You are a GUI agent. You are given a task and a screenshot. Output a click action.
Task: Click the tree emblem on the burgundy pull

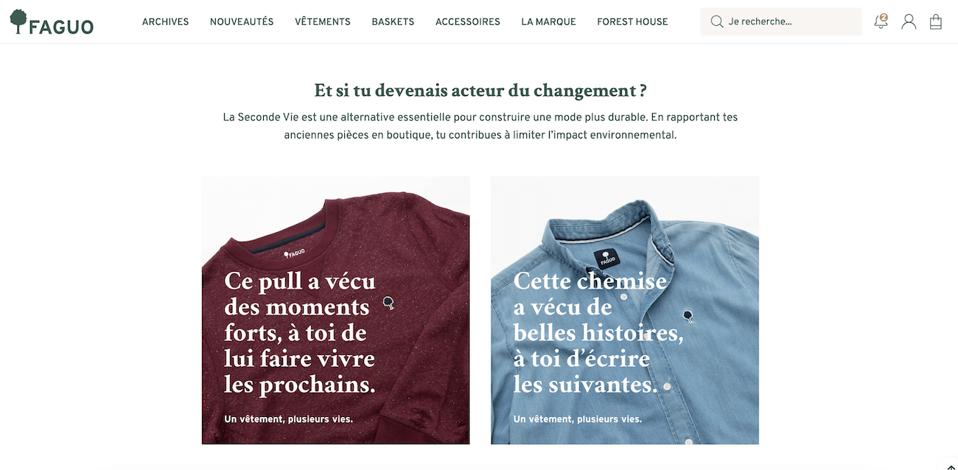[x=388, y=302]
